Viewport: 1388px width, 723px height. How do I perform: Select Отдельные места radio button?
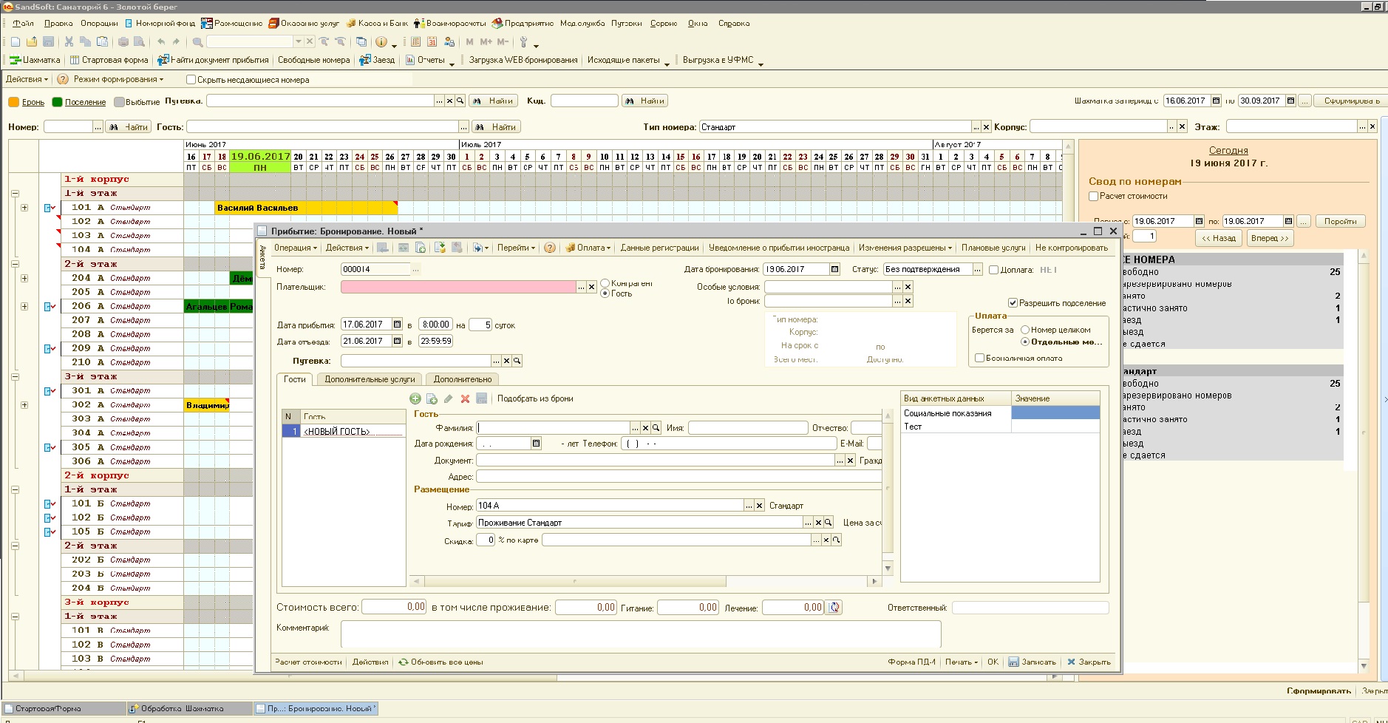[x=1025, y=342]
